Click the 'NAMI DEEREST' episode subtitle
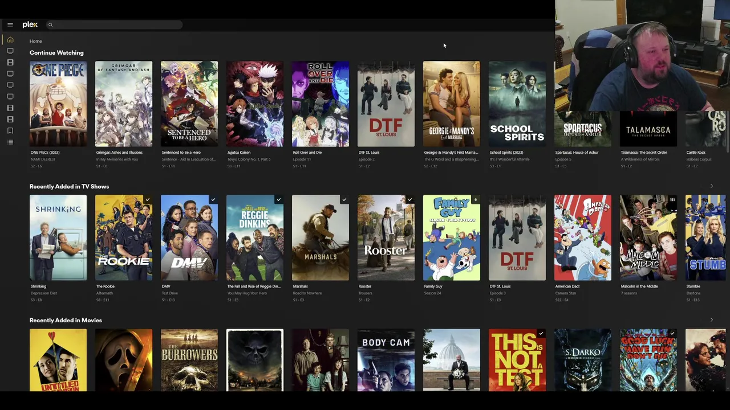 pos(43,159)
